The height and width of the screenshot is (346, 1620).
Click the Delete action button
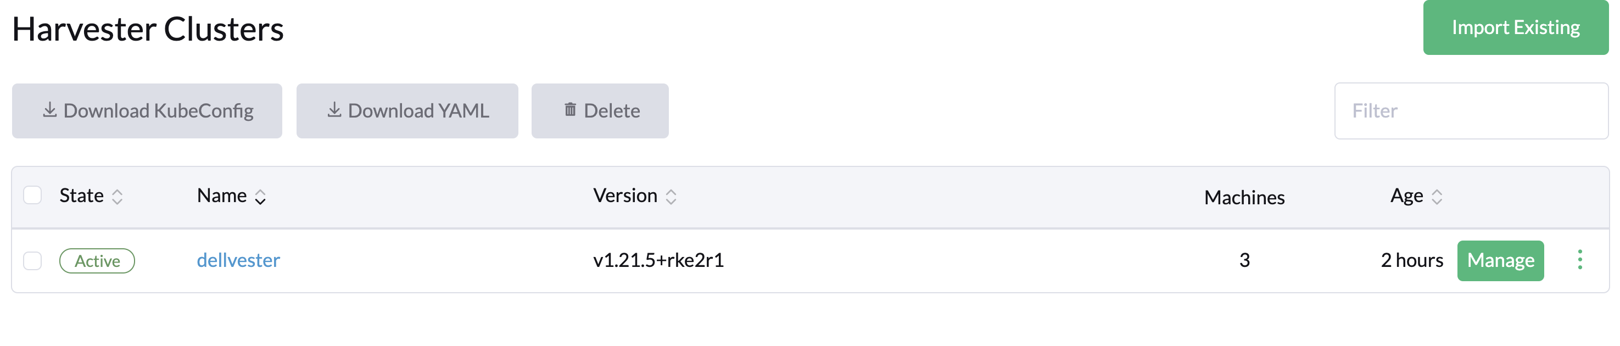[x=599, y=110]
